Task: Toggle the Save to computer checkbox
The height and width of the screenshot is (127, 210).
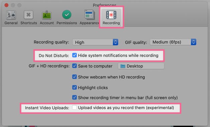Action: [x=75, y=66]
